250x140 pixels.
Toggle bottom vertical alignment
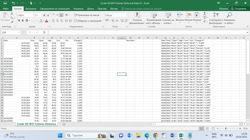pos(61,15)
